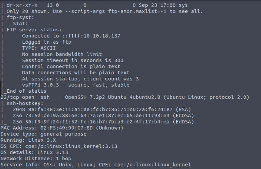Screen dimensions: 261x169
Task: Click 'Control connection is plain text' line
Action: [71, 66]
